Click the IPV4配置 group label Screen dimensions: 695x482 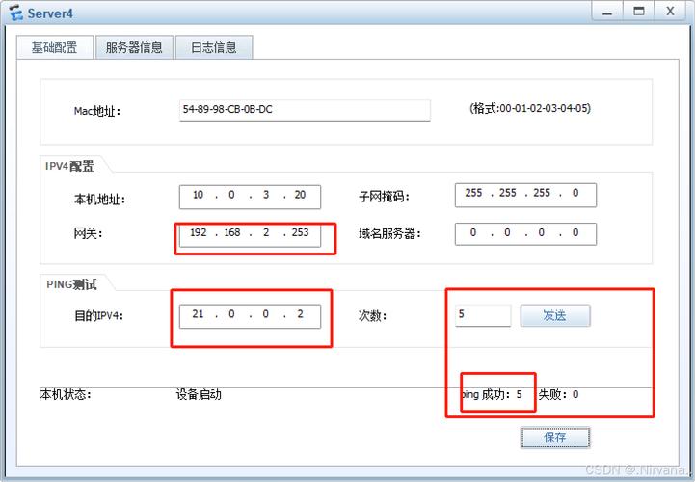[69, 166]
